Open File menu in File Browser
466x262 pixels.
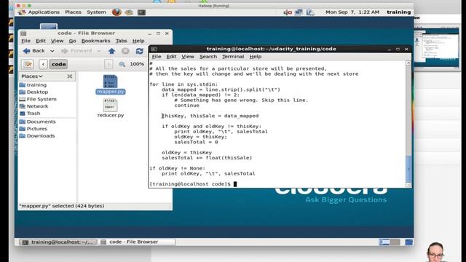25,41
